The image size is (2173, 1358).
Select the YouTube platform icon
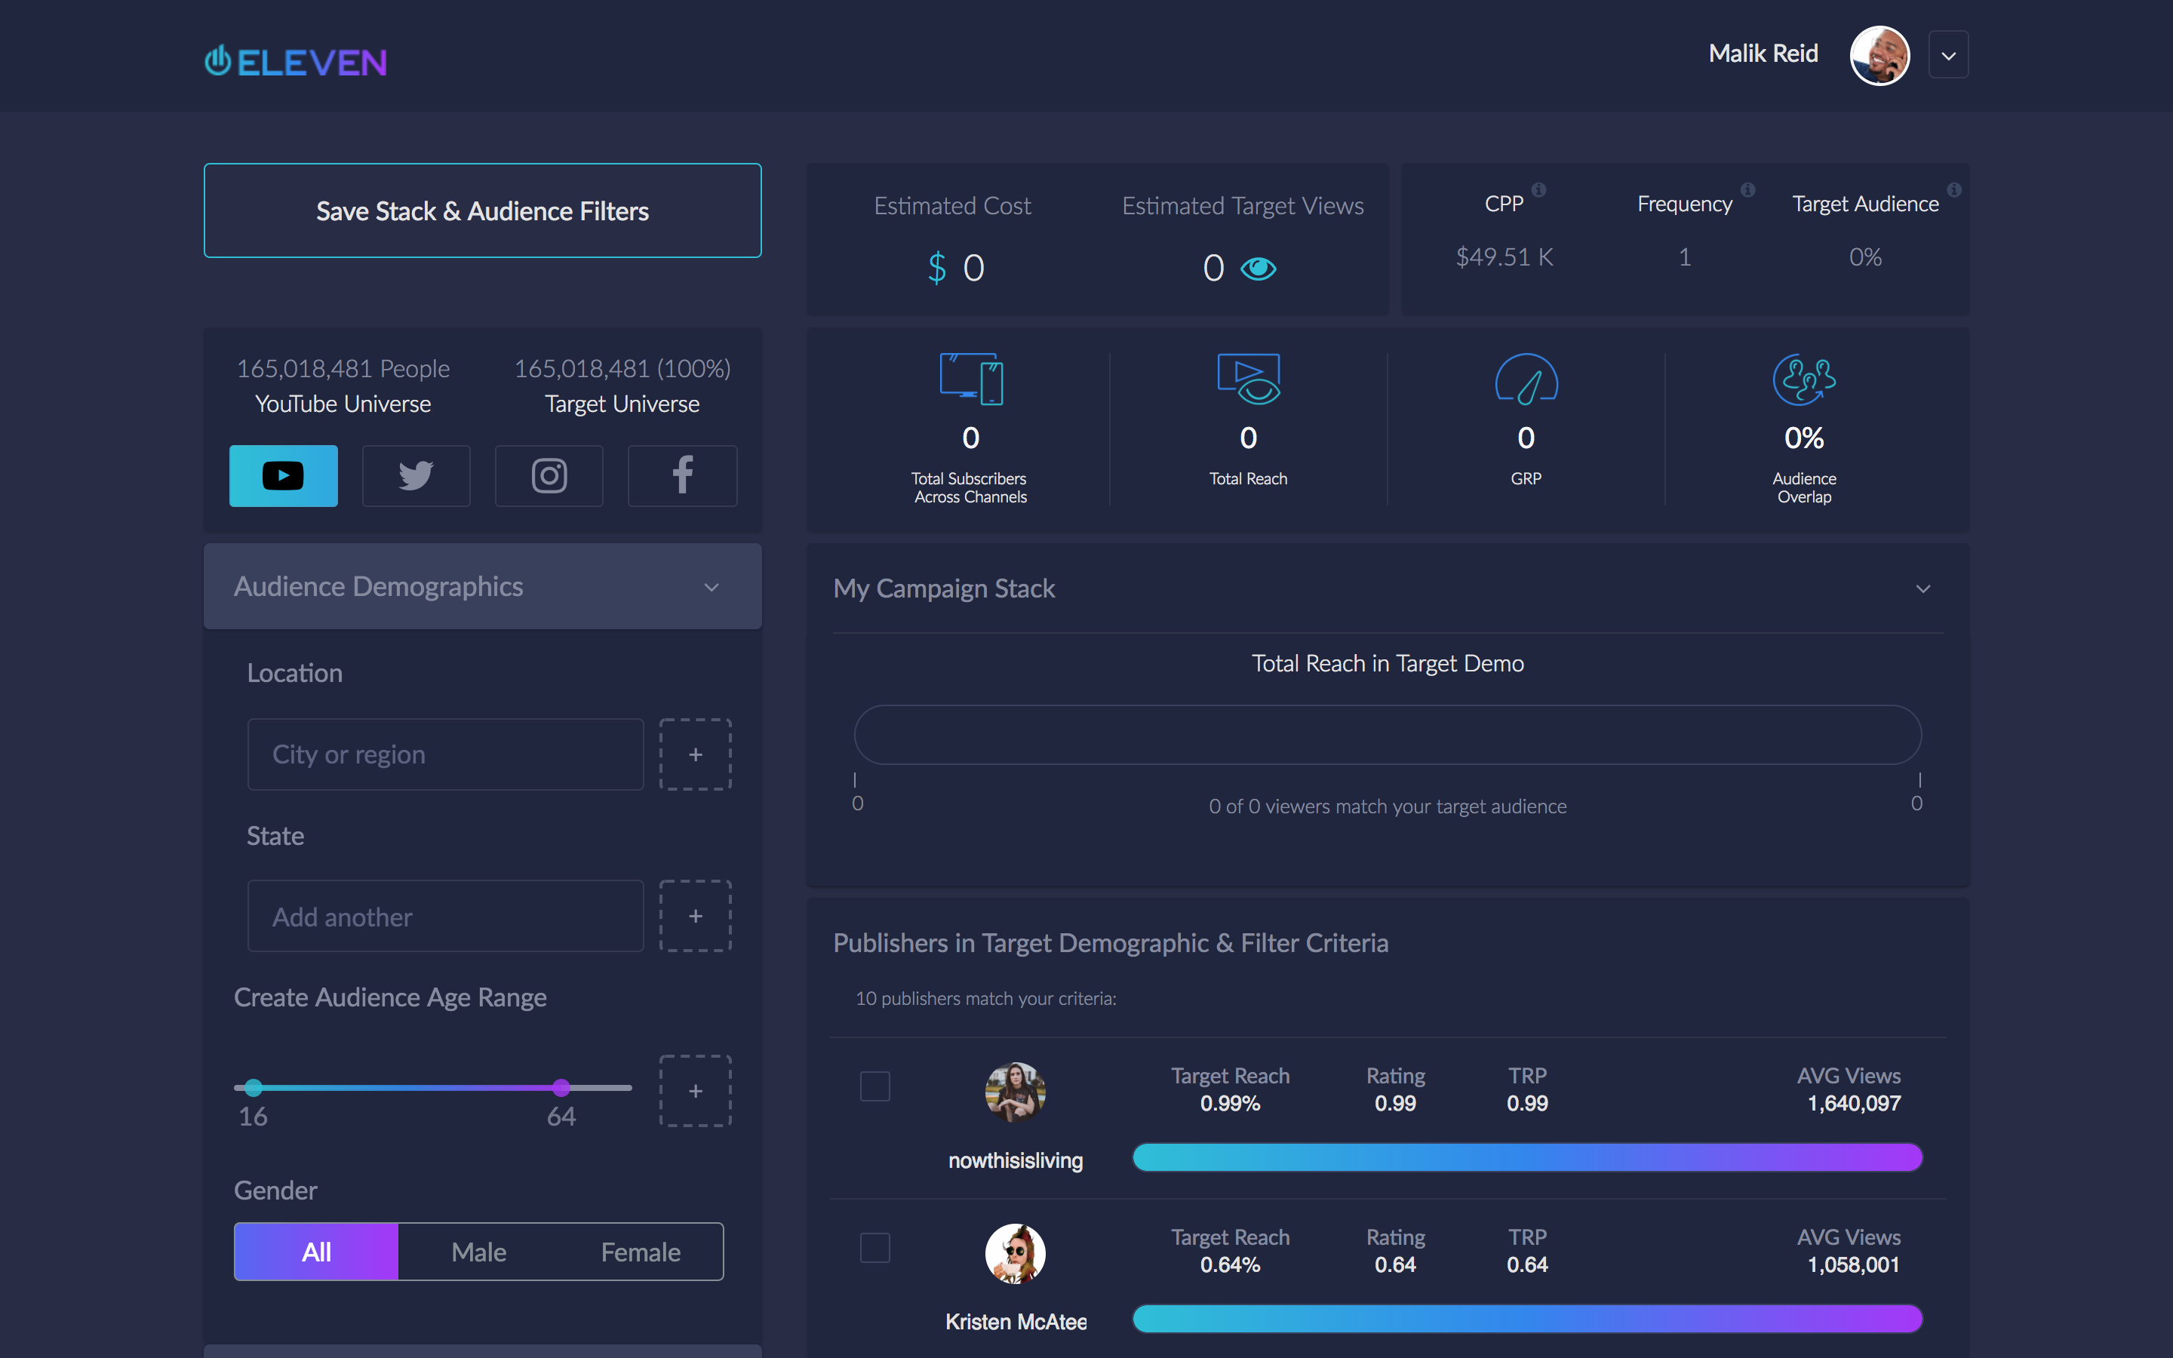coord(283,475)
